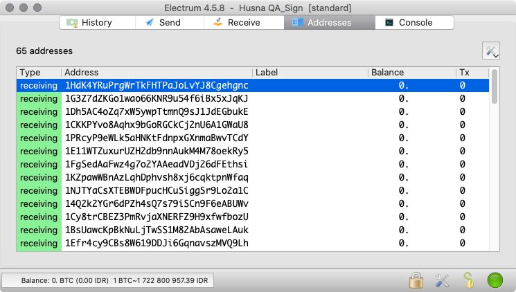Sort by the Balance column header
This screenshot has width=516, height=292.
pos(411,73)
